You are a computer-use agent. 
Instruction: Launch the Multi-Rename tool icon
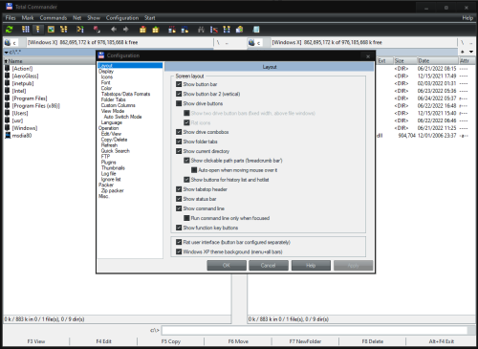tap(214, 30)
